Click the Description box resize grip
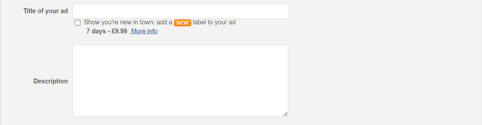Image resolution: width=482 pixels, height=125 pixels. click(x=285, y=114)
